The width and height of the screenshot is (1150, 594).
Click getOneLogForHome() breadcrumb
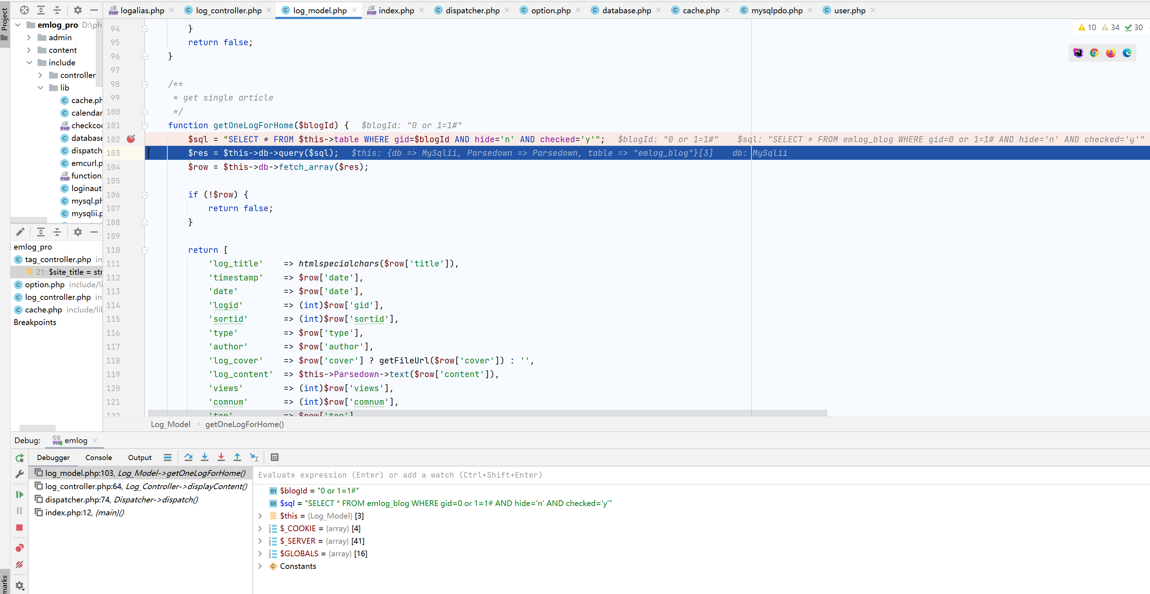click(x=244, y=424)
